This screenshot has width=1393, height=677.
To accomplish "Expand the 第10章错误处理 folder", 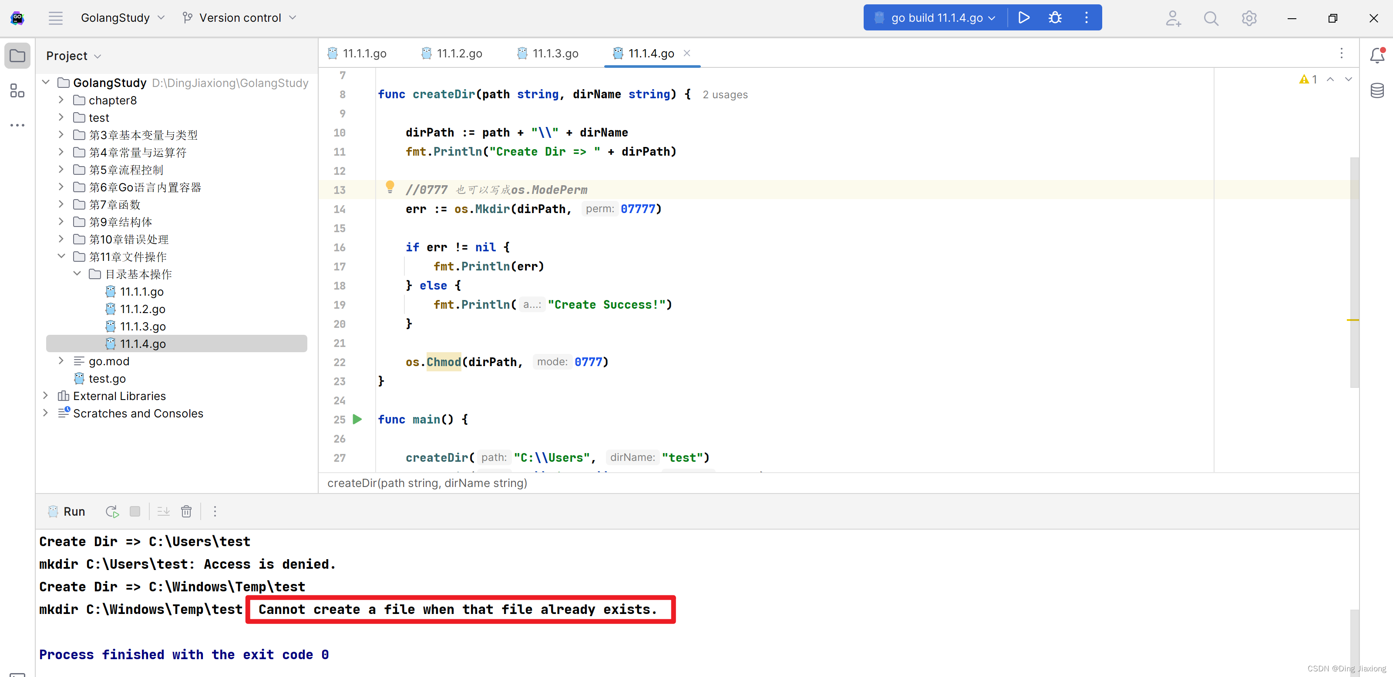I will pyautogui.click(x=61, y=239).
